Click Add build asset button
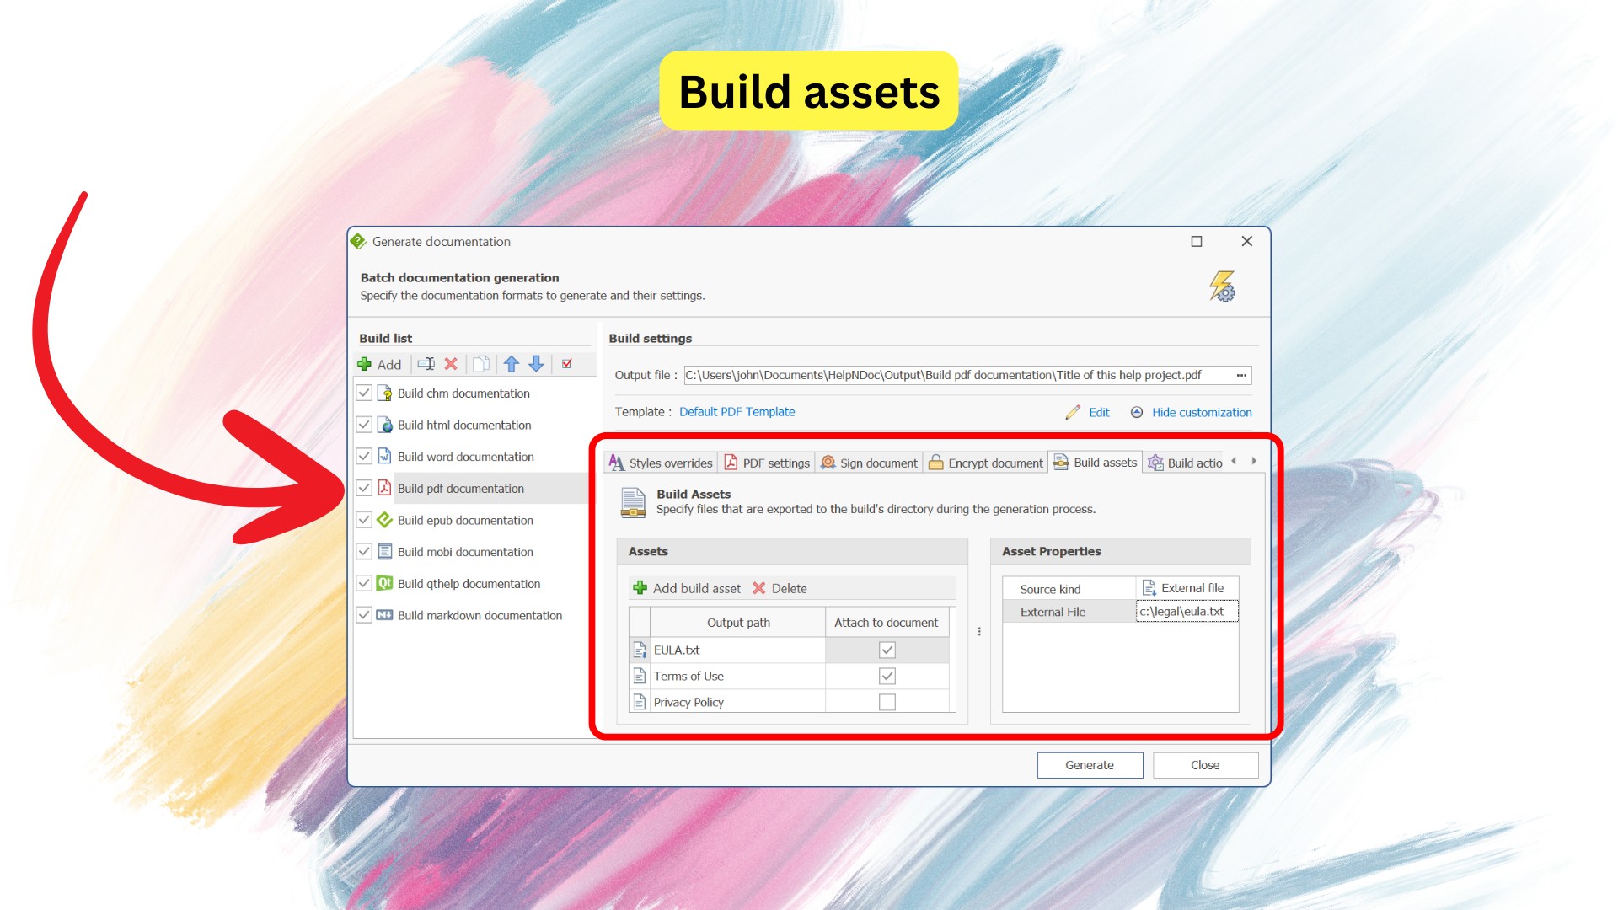 [687, 588]
